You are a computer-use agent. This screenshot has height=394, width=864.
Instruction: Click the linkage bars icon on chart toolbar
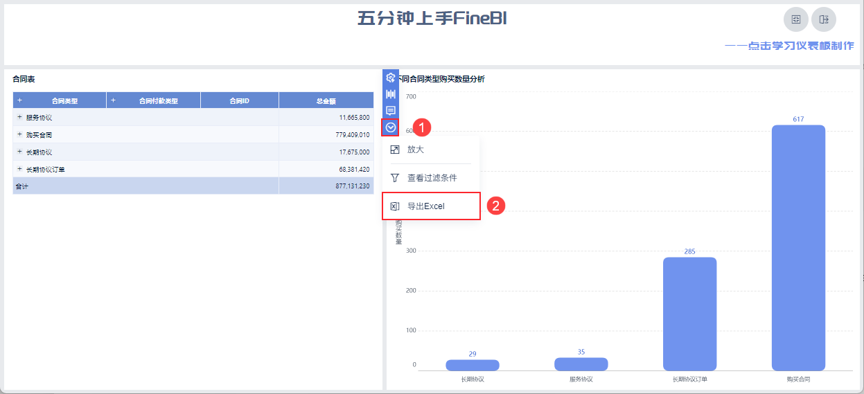pyautogui.click(x=391, y=94)
